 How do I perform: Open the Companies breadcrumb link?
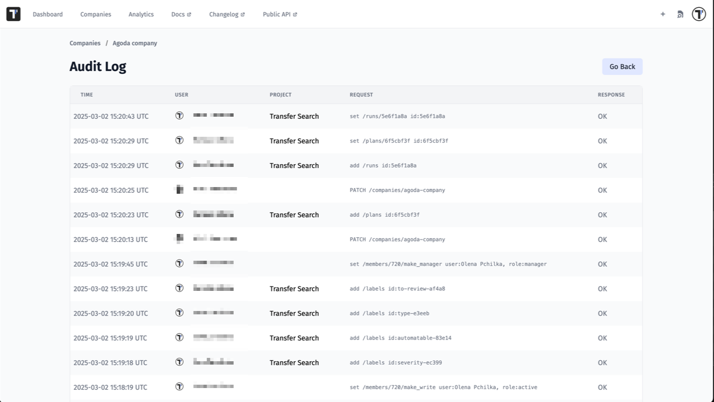pos(85,43)
